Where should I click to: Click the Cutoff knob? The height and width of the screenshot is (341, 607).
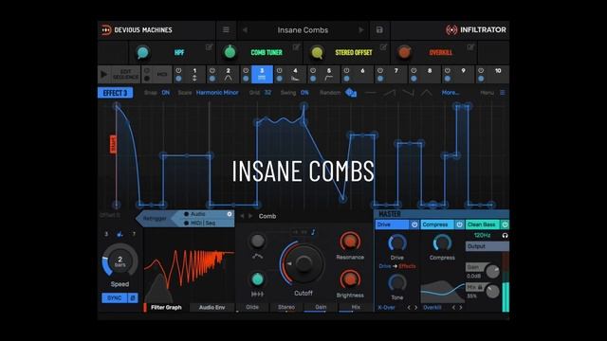coord(303,263)
